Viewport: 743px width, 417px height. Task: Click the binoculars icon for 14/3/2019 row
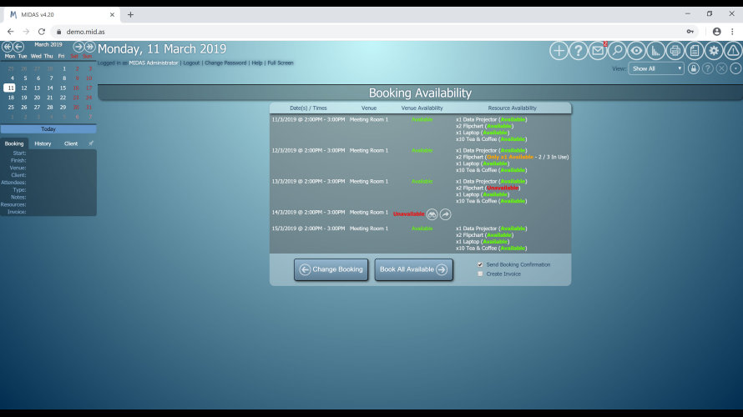[x=432, y=214]
